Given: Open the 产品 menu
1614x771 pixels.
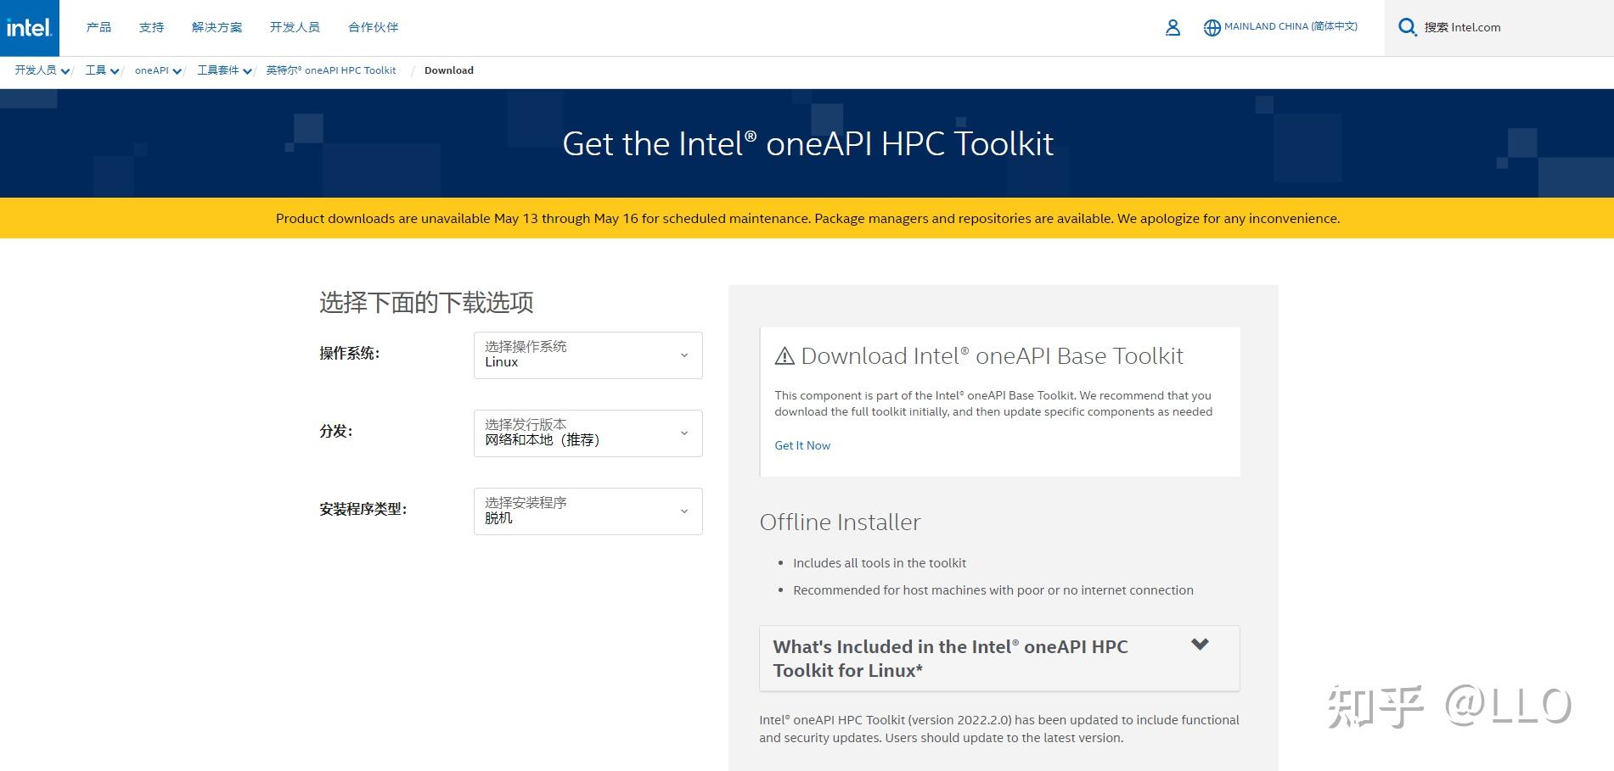Looking at the screenshot, I should pos(98,27).
